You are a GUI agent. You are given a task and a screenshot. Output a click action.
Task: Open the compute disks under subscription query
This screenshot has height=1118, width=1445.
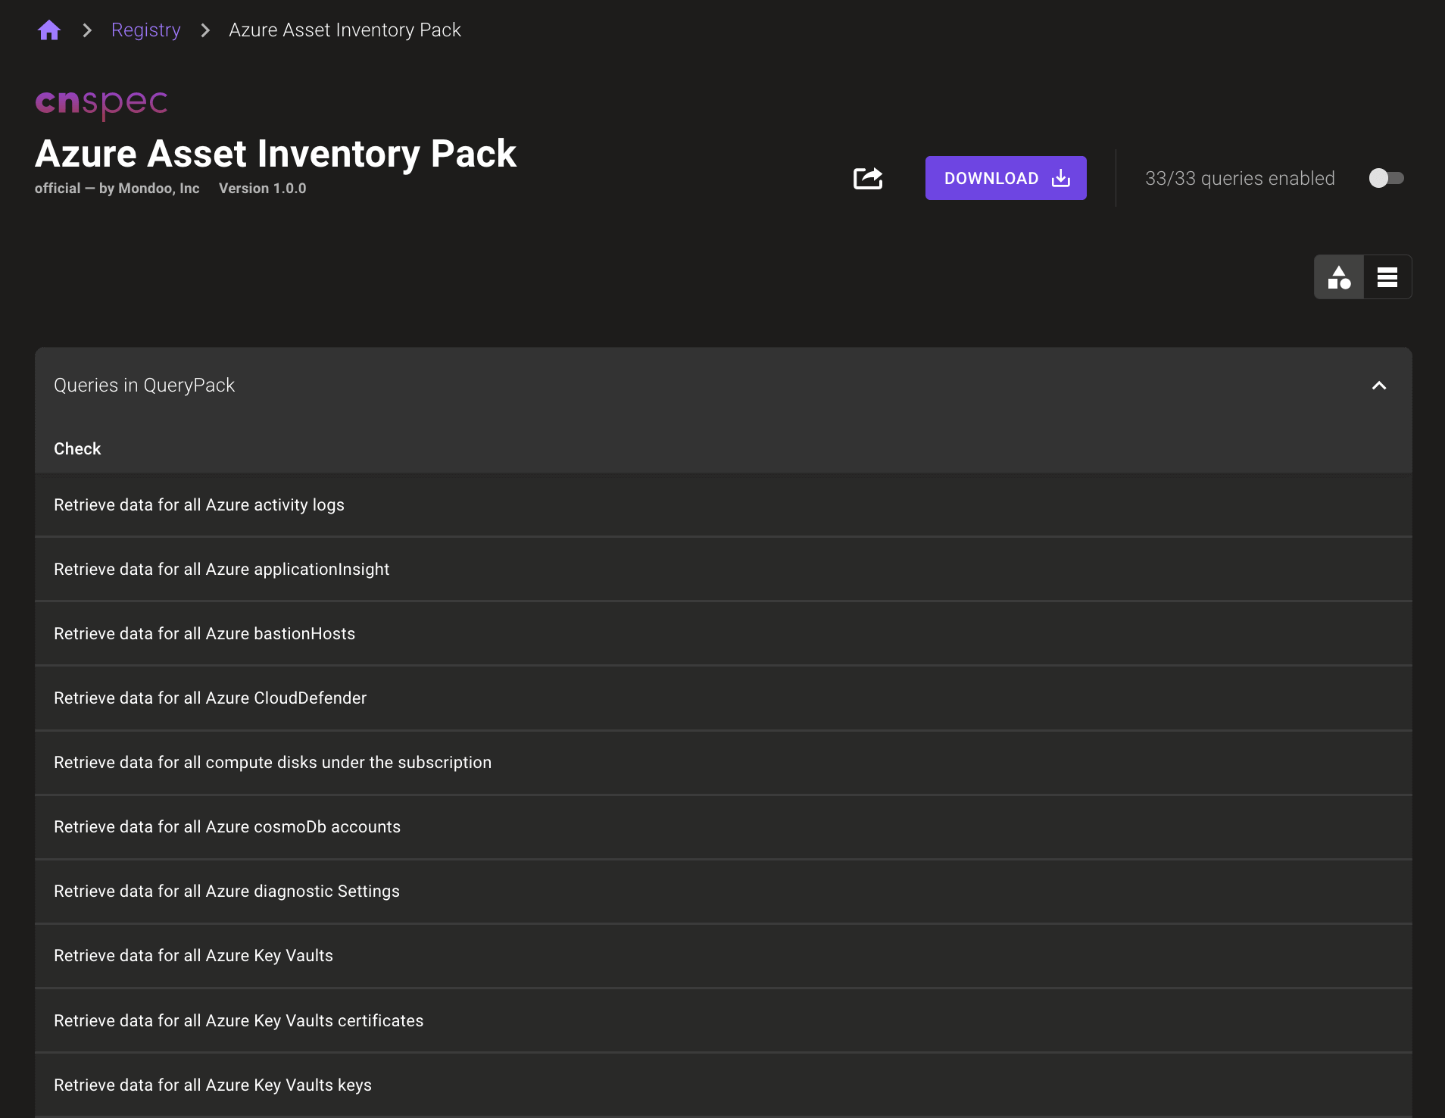click(723, 763)
